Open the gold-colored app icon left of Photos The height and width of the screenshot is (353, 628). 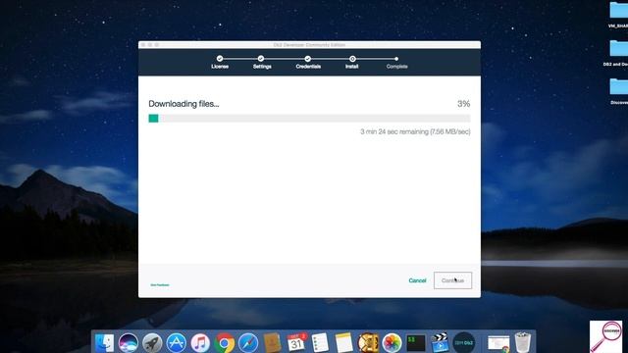click(368, 342)
